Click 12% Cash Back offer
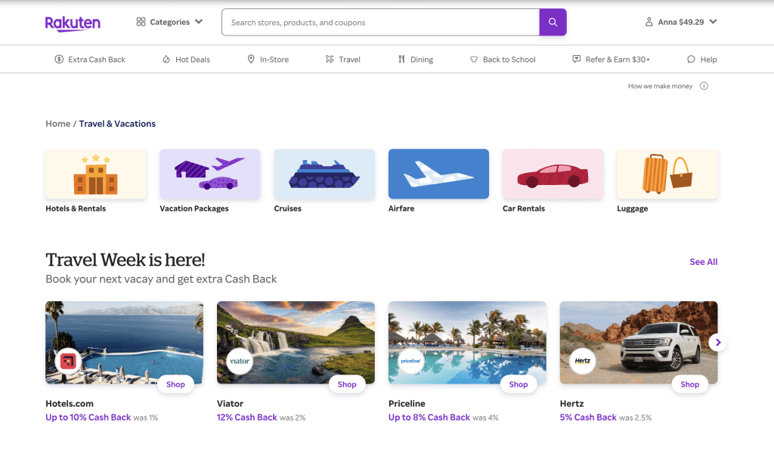Viewport: 774px width, 453px height. (247, 417)
